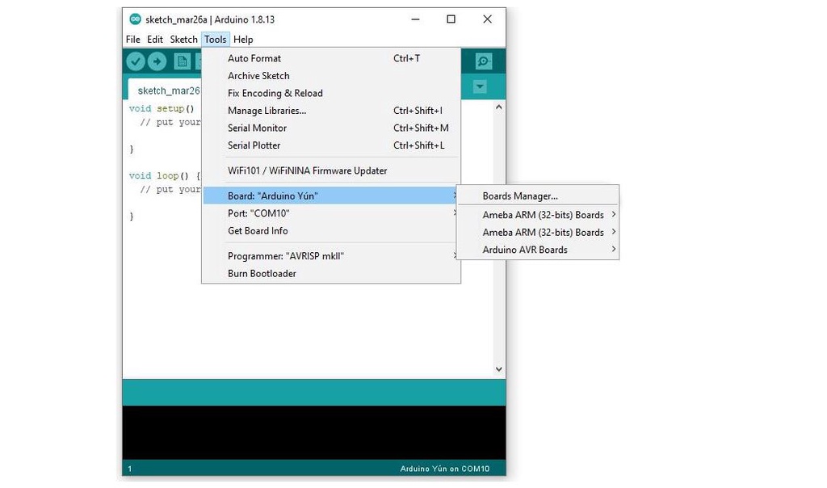
Task: Select Serial Plotter menu item
Action: pos(254,145)
